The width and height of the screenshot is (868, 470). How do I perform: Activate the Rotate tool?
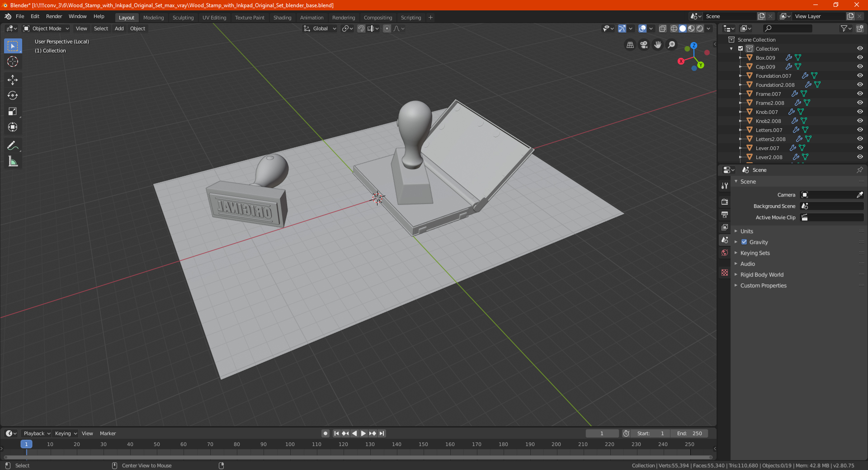tap(13, 96)
